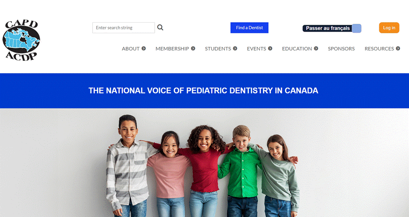Click the orange Log in button

pos(389,28)
